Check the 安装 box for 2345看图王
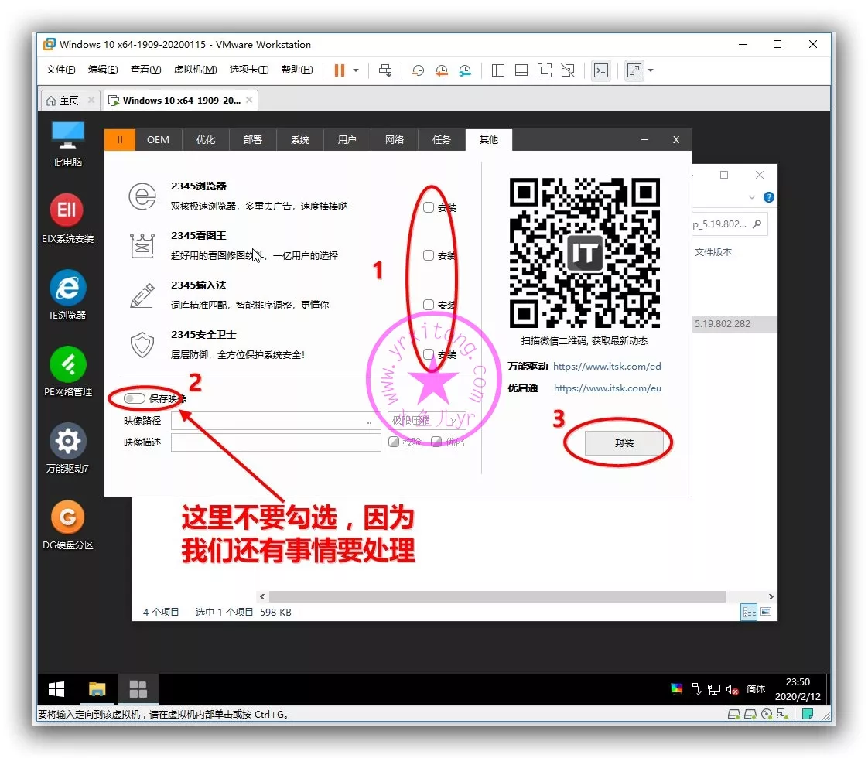Screen dimensions: 868x758 429,255
